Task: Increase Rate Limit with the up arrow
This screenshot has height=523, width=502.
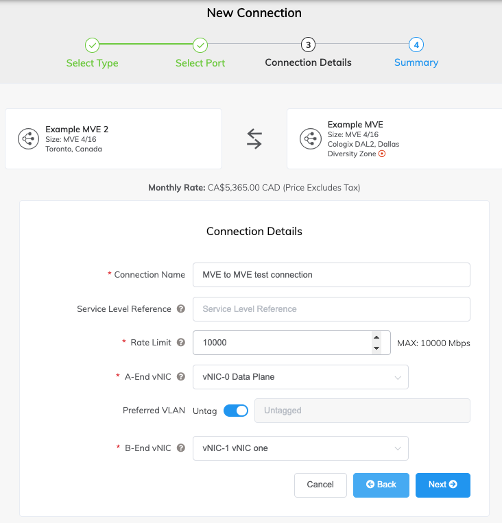Action: pyautogui.click(x=376, y=337)
